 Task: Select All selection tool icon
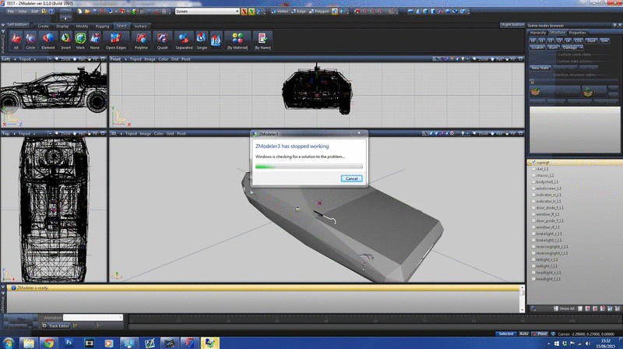16,41
